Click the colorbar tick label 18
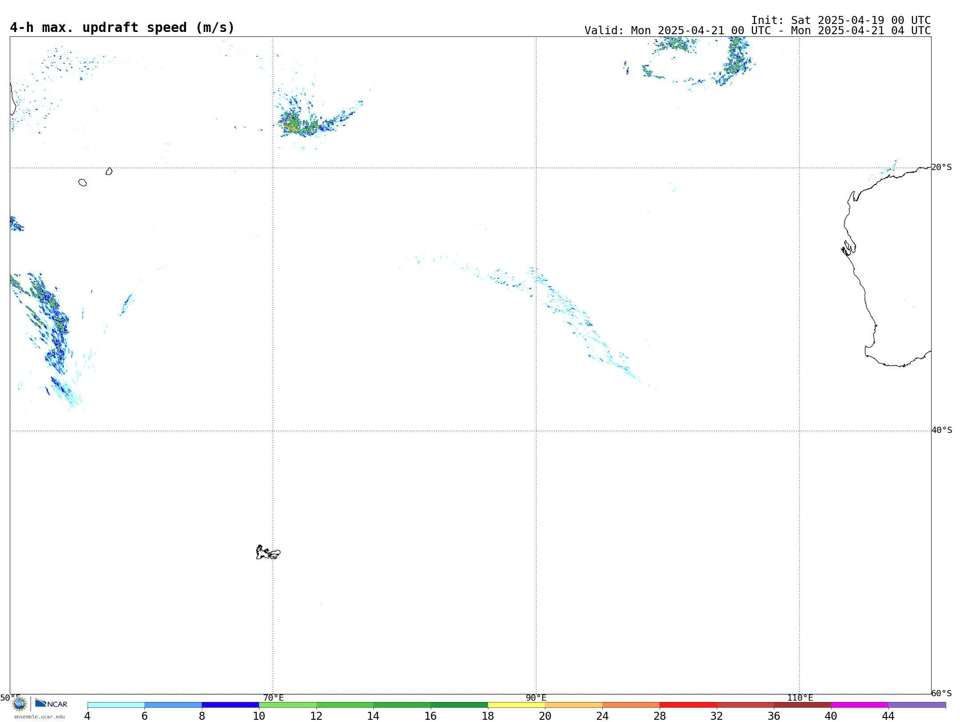 point(488,716)
